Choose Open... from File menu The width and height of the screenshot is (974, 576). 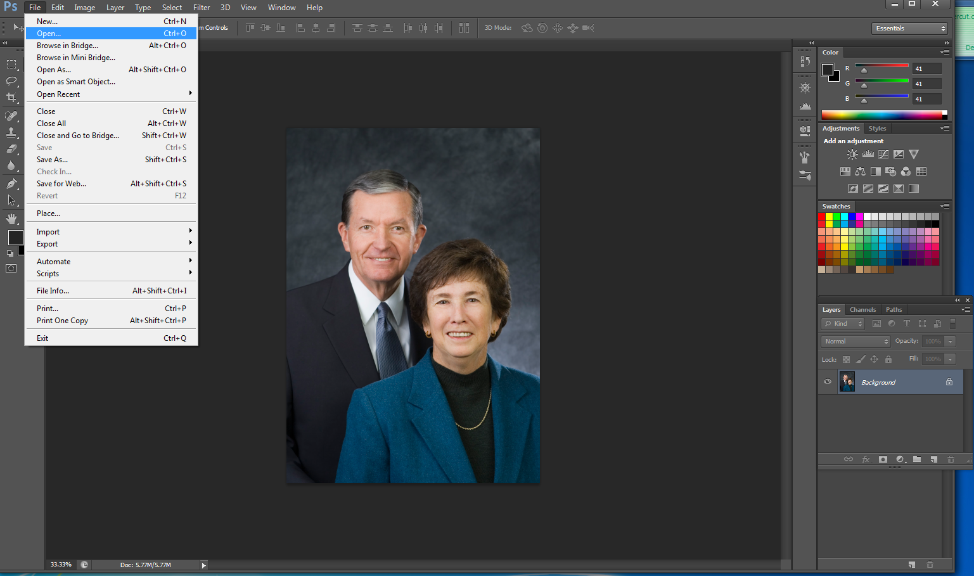(x=112, y=34)
